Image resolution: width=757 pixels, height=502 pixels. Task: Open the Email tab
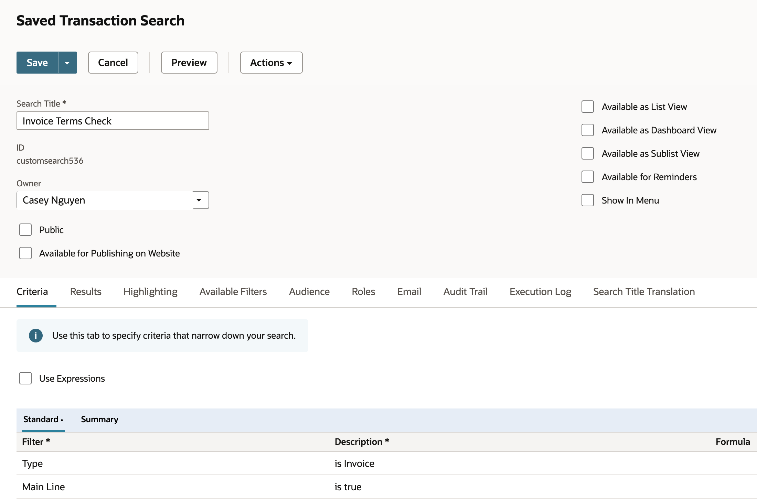coord(409,292)
